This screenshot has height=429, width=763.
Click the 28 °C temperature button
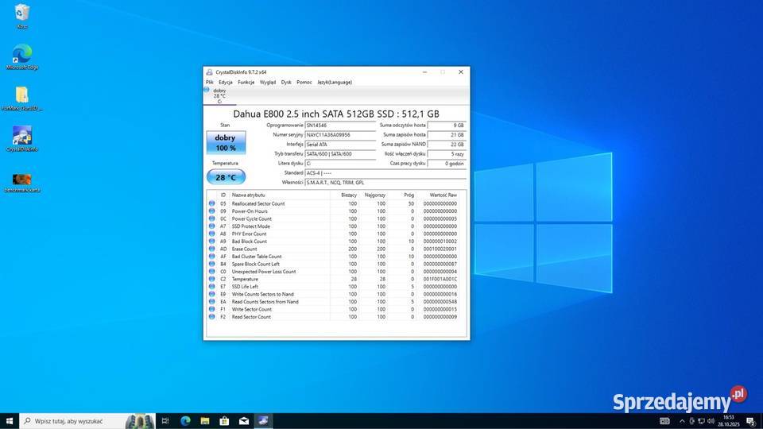[226, 177]
